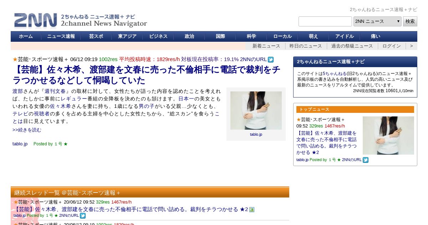Open the ホーム menu item
The height and width of the screenshot is (225, 428).
pos(26,36)
